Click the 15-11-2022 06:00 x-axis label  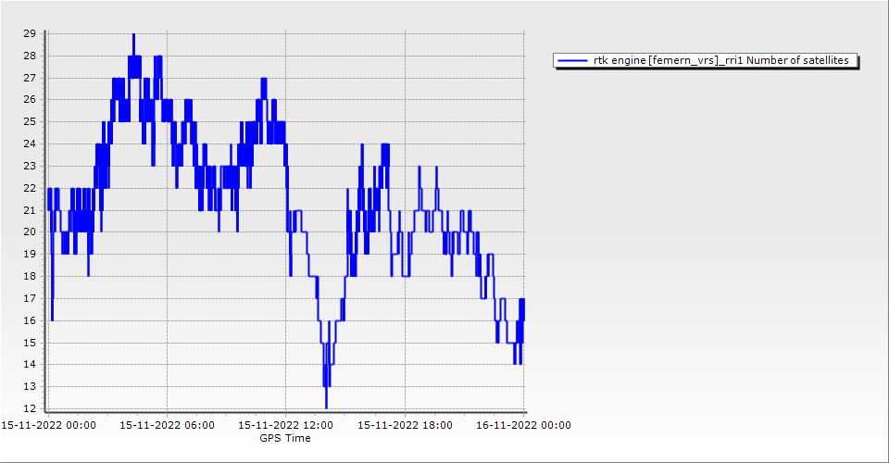[168, 425]
